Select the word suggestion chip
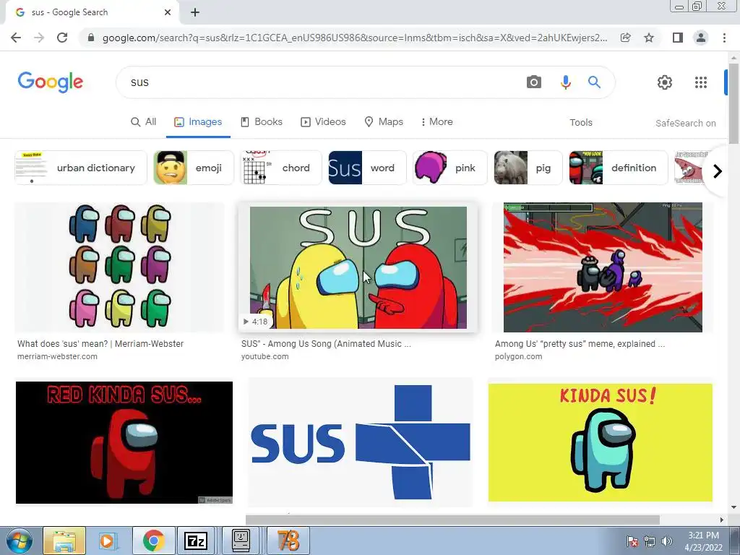Viewport: 740px width, 555px height. 367,168
